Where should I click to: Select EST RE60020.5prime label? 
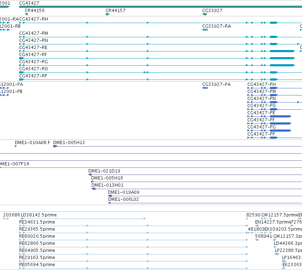tap(37, 237)
